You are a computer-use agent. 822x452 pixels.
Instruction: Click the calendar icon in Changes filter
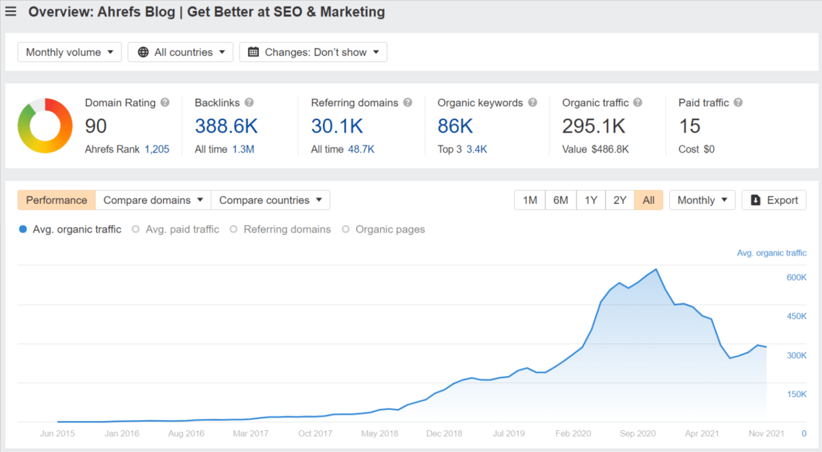tap(253, 52)
